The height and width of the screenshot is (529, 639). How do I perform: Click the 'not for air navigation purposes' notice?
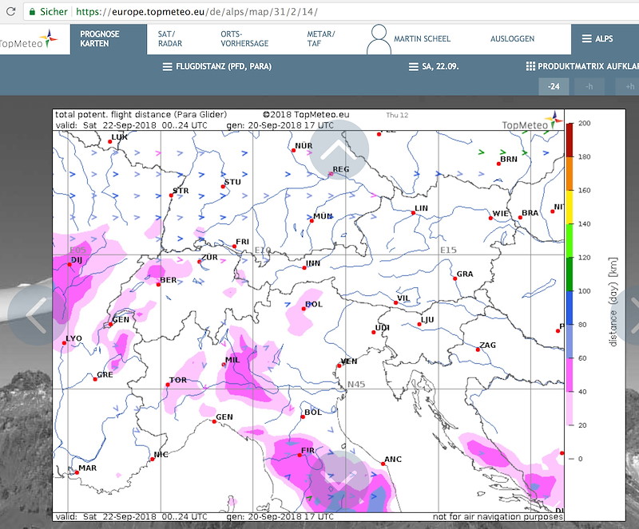[498, 516]
